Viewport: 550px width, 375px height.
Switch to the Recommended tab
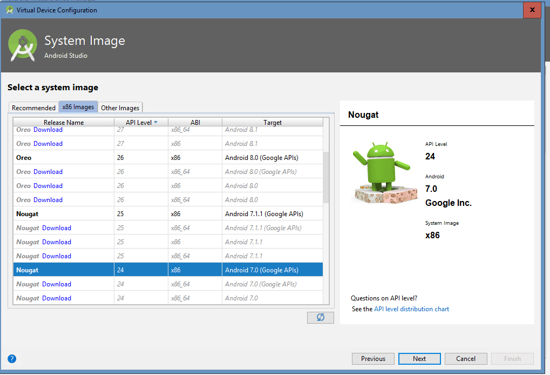pyautogui.click(x=33, y=108)
